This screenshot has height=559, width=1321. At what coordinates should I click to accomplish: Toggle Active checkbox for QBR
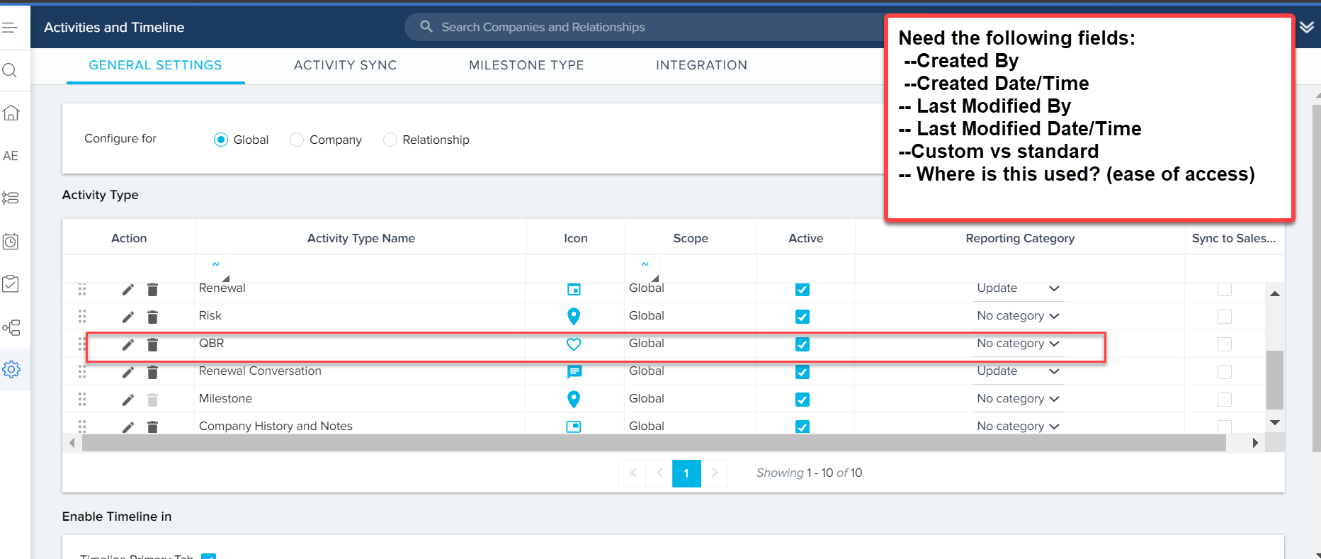click(803, 344)
